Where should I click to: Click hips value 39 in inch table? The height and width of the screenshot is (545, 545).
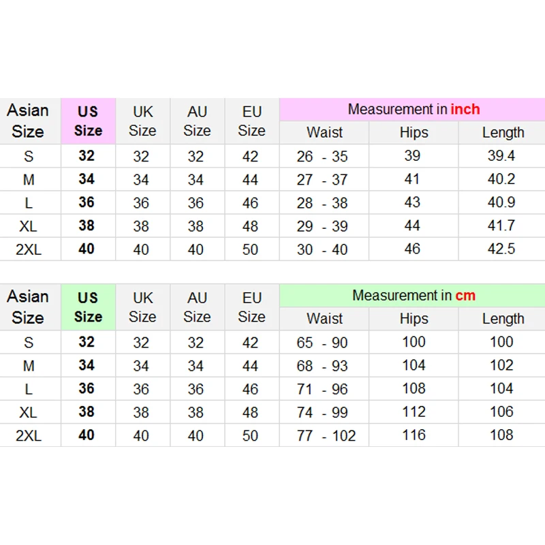[x=412, y=156]
